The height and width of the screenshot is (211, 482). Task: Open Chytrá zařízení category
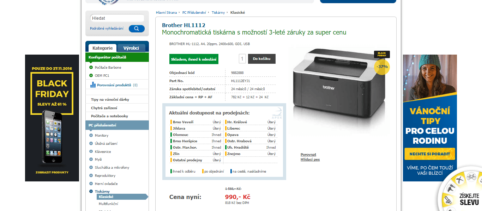pos(104,108)
